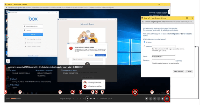Click the optional Password field in Save Session
Screen dimensions: 200x105
coord(163,61)
